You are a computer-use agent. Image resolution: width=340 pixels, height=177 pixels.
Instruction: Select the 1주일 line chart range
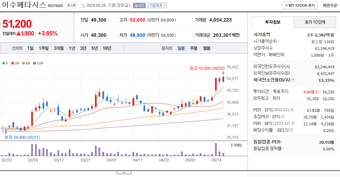point(44,48)
